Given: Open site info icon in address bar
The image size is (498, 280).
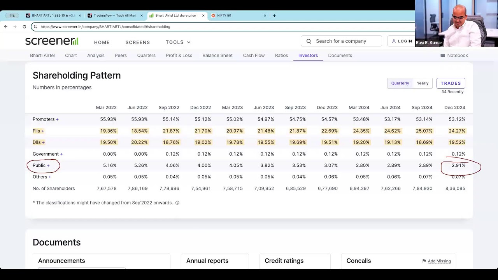Looking at the screenshot, I should pos(35,26).
